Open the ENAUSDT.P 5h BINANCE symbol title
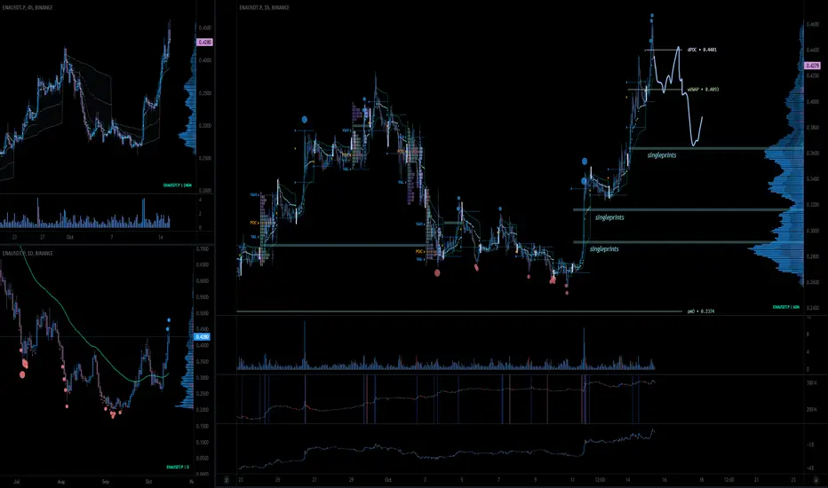Viewport: 828px width, 488px height. (x=264, y=7)
